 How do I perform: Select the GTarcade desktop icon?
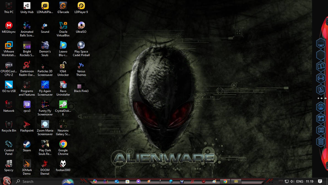[63, 8]
